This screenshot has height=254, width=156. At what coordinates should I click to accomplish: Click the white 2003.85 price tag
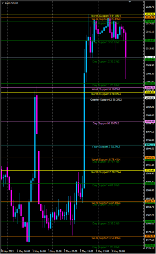pyautogui.click(x=150, y=98)
